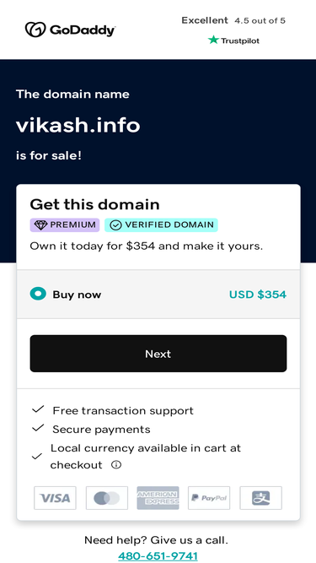Click the American Express payment icon
316x563 pixels.
coord(158,498)
